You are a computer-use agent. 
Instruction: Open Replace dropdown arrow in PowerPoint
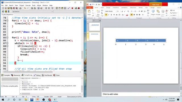click(x=177, y=13)
